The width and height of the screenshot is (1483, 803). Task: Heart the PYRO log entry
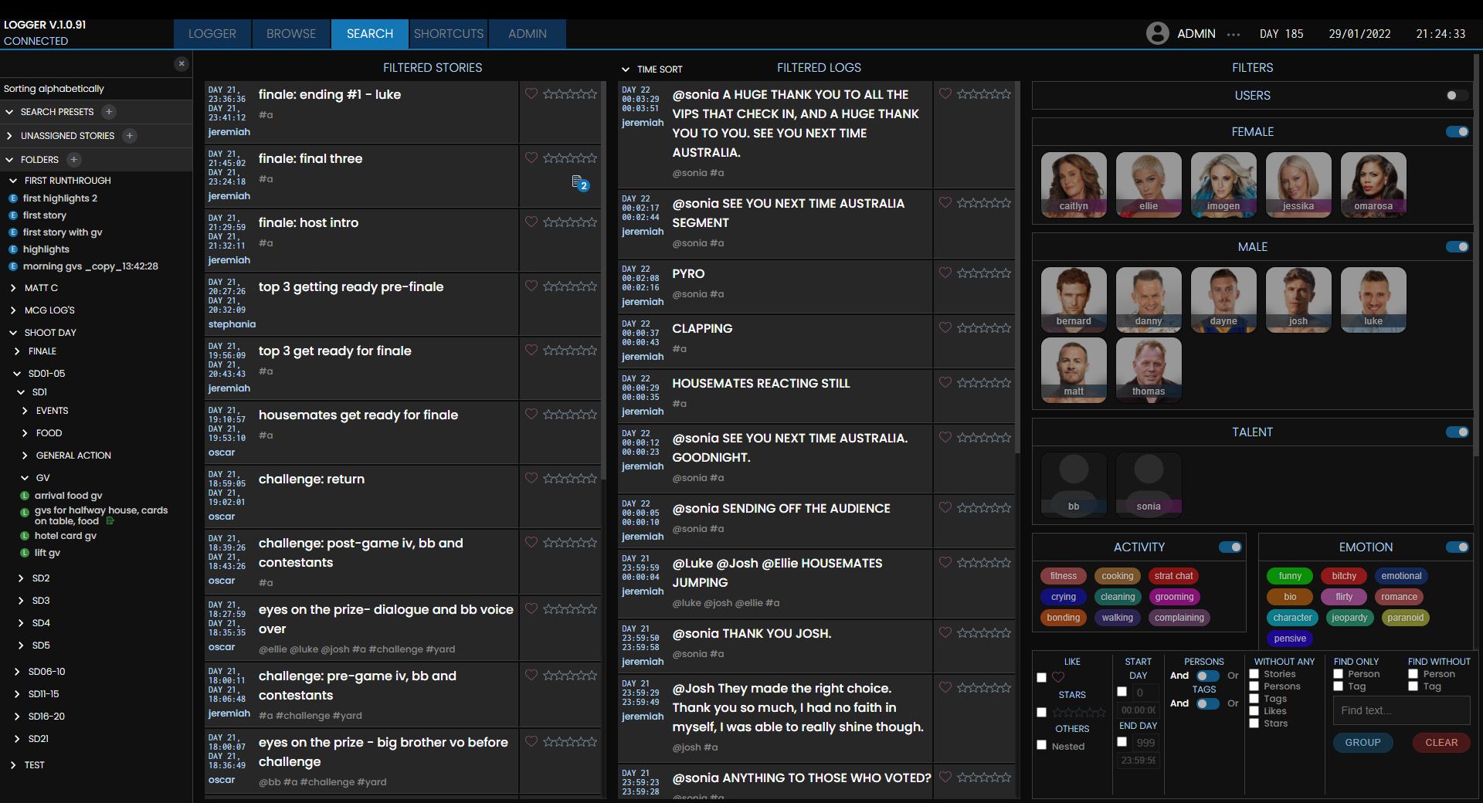945,273
